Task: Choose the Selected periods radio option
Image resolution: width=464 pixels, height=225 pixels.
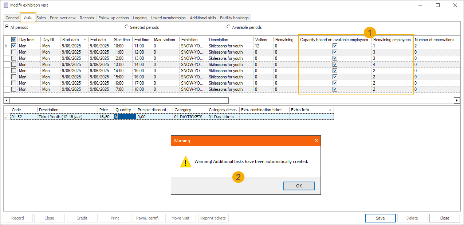Action: (126, 27)
